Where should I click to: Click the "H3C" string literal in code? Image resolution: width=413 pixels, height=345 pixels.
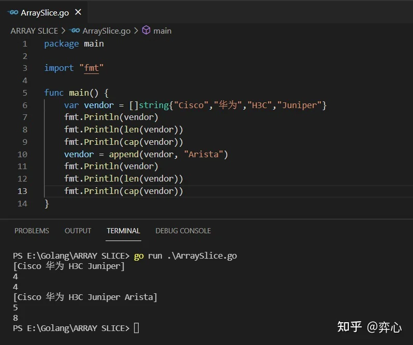click(x=259, y=106)
